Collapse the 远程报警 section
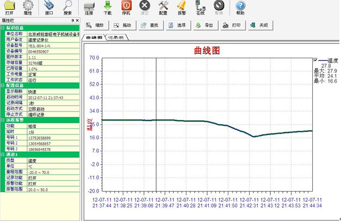 (x=3, y=120)
